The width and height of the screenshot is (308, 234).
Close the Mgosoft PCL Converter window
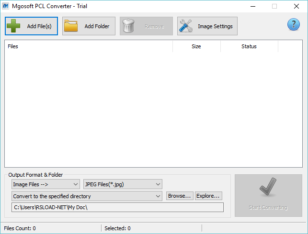297,6
